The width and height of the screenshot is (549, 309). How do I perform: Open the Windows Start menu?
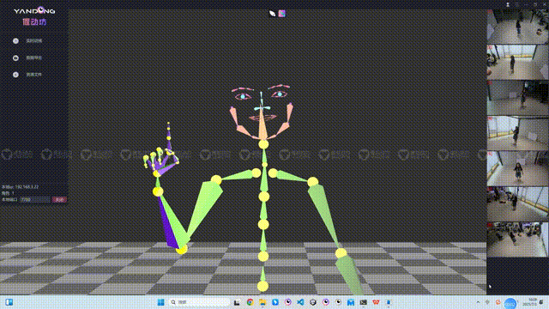point(160,302)
